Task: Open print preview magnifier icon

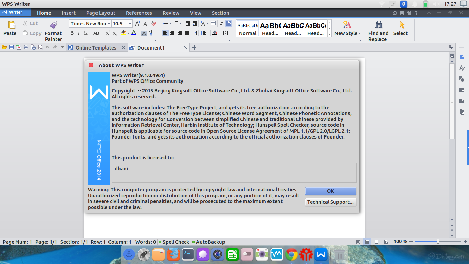Action: pos(40,47)
